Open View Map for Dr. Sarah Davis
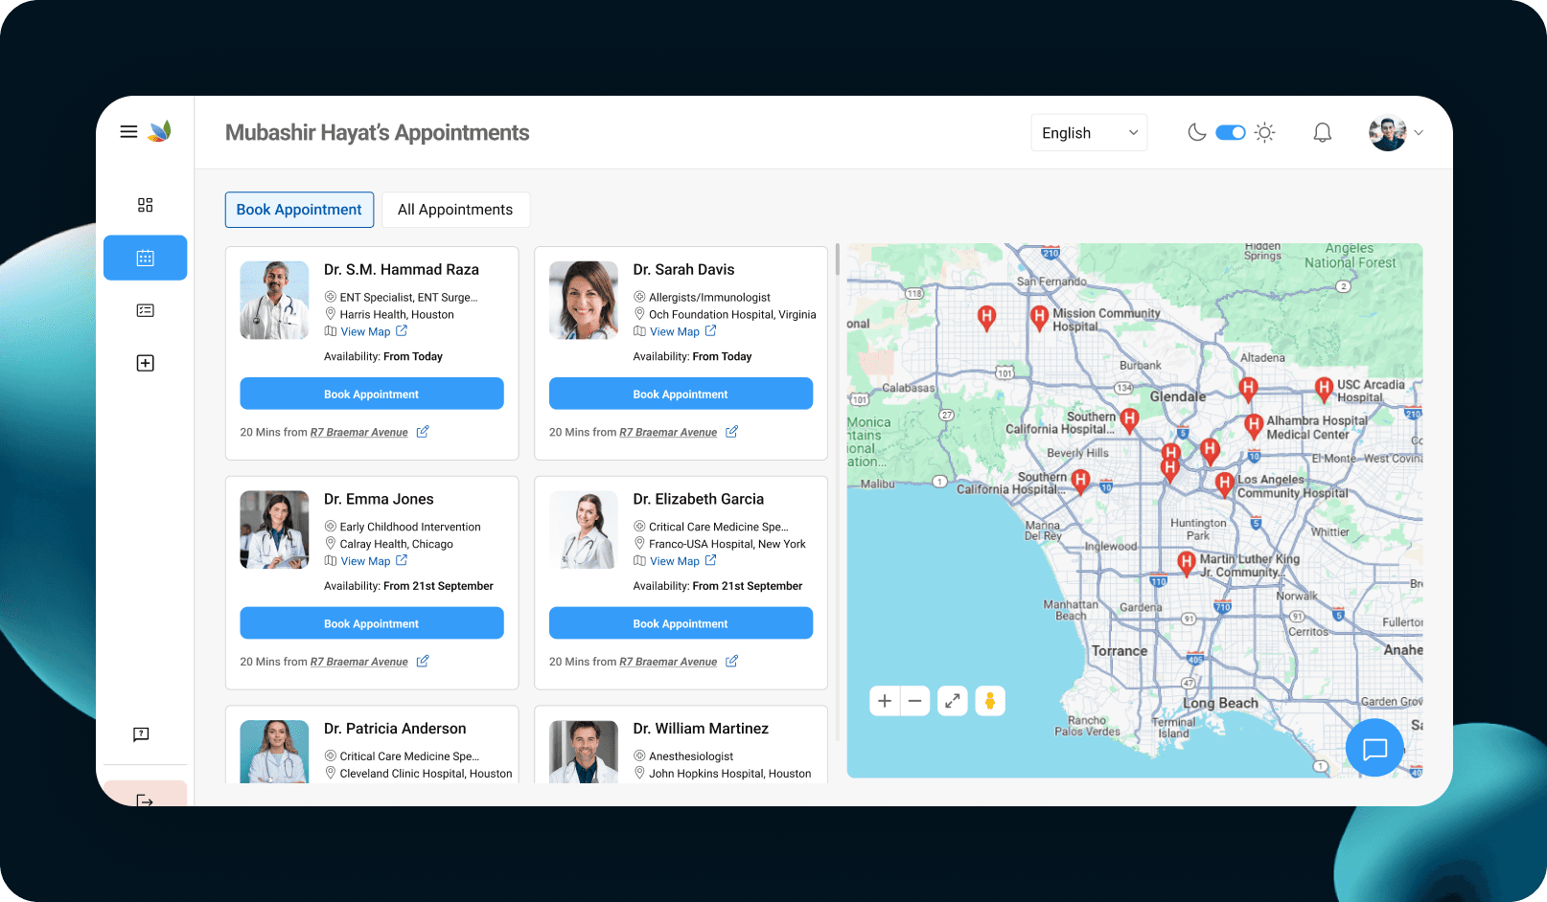This screenshot has width=1547, height=902. tap(675, 331)
